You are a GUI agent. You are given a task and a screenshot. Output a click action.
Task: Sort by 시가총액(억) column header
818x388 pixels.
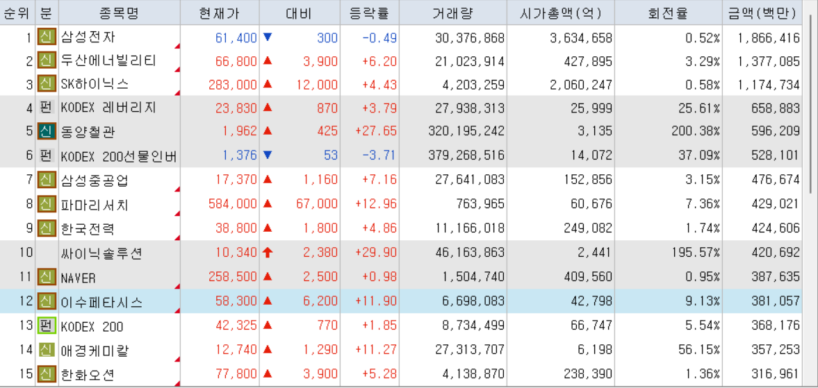point(560,13)
